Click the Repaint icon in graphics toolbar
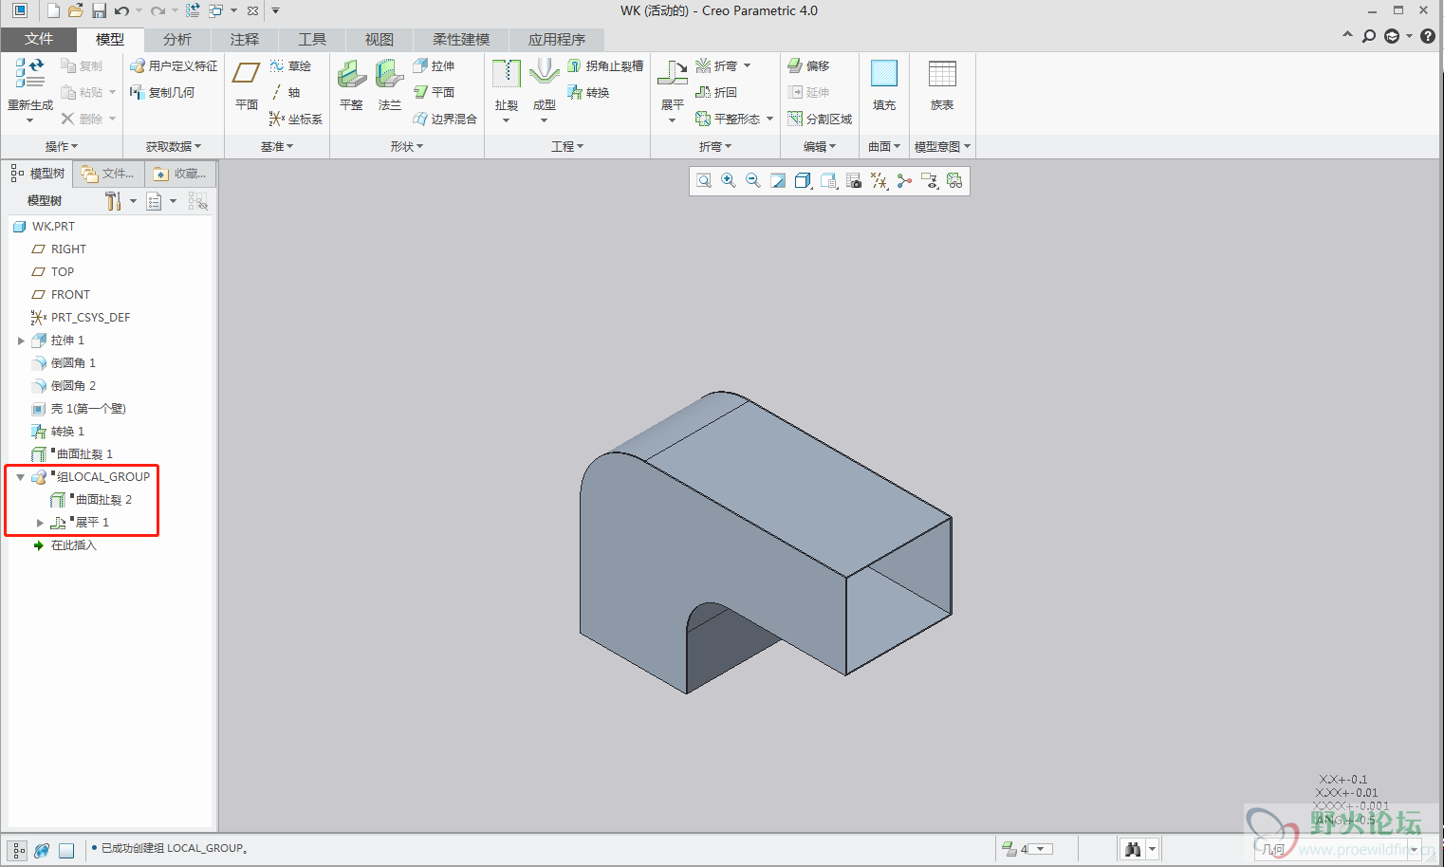Image resolution: width=1444 pixels, height=867 pixels. pos(778,181)
